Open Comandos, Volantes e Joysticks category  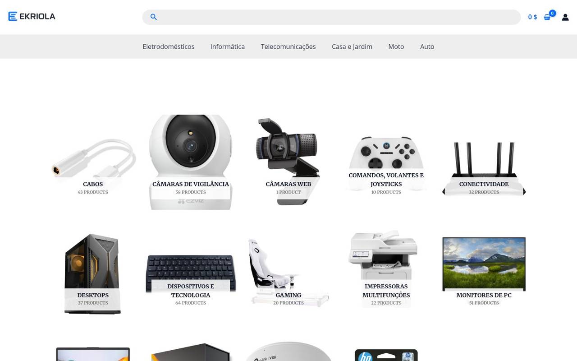pos(386,180)
